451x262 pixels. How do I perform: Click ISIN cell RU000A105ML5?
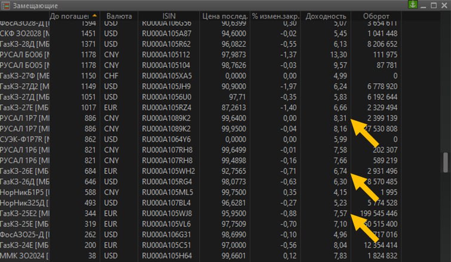click(167, 193)
